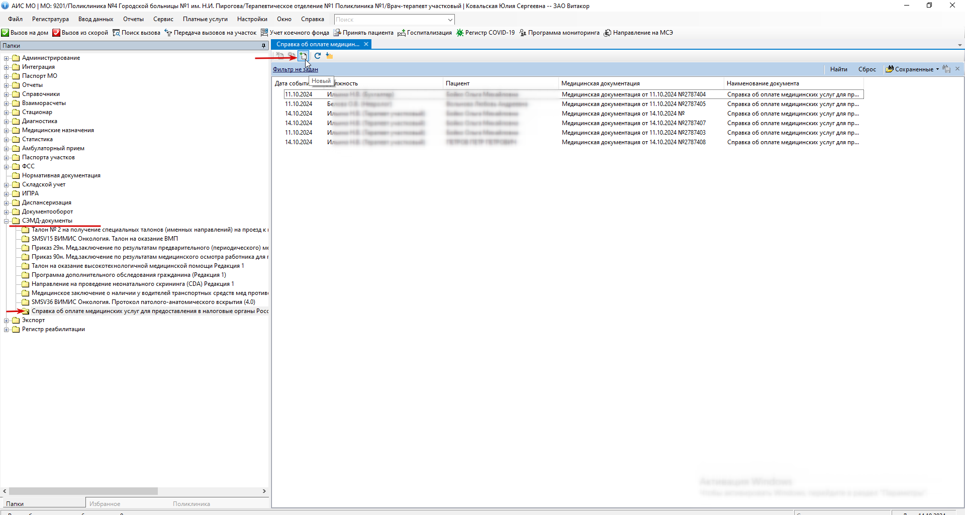Click the folder tree scroll right arrow
Screen dimensions: 965x515
click(264, 491)
